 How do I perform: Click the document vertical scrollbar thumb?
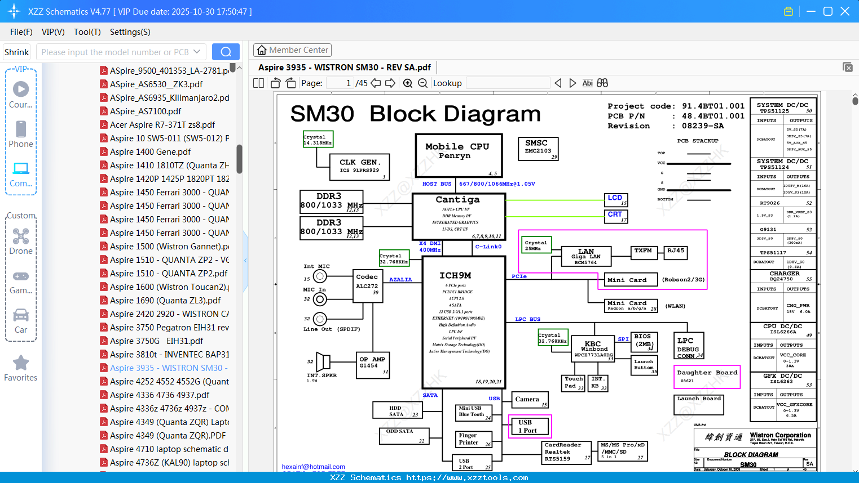pyautogui.click(x=855, y=100)
